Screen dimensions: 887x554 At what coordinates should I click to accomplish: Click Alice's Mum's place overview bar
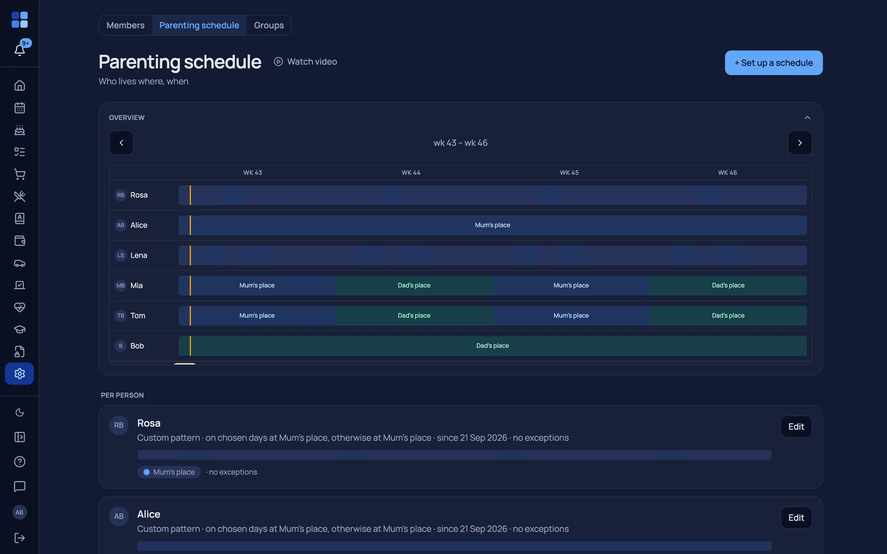[x=492, y=225]
